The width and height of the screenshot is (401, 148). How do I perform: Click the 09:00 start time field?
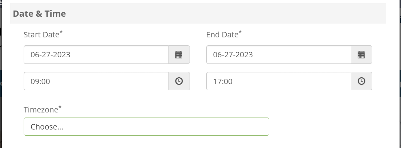tap(96, 81)
